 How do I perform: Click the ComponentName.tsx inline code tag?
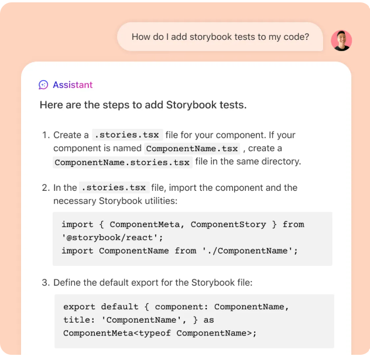pos(192,149)
